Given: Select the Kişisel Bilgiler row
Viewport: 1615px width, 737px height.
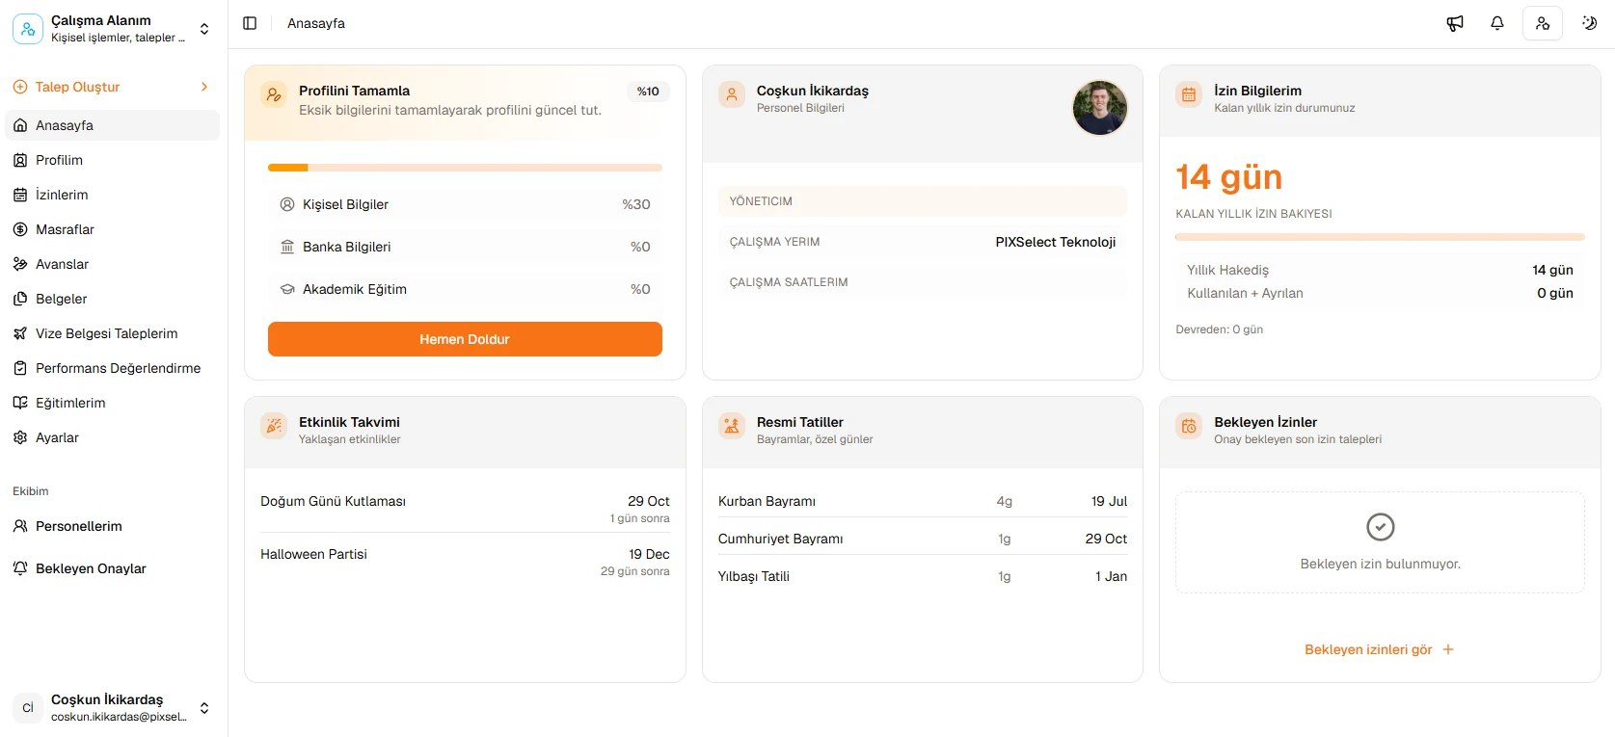Looking at the screenshot, I should (465, 204).
